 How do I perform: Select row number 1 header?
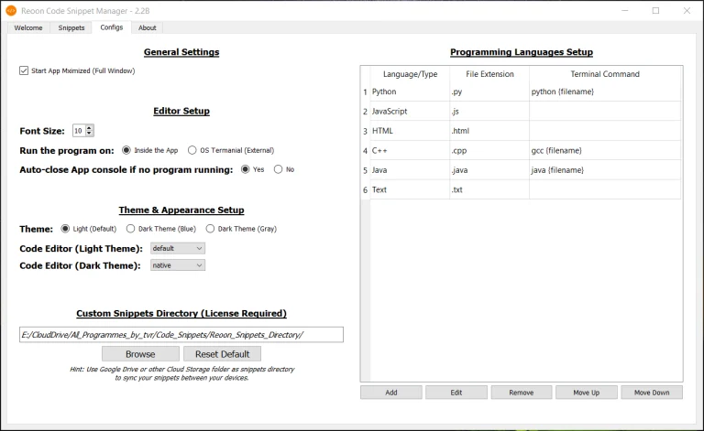pos(366,92)
